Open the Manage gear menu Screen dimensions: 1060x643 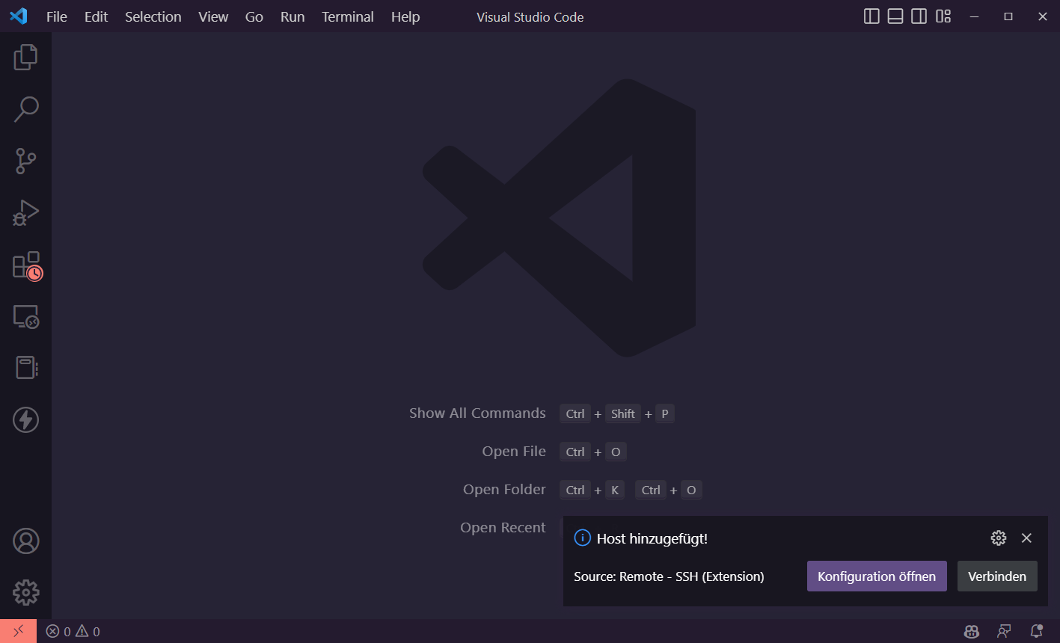(25, 592)
